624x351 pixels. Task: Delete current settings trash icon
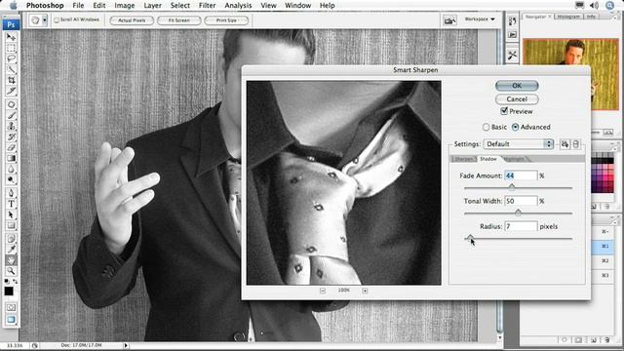576,144
